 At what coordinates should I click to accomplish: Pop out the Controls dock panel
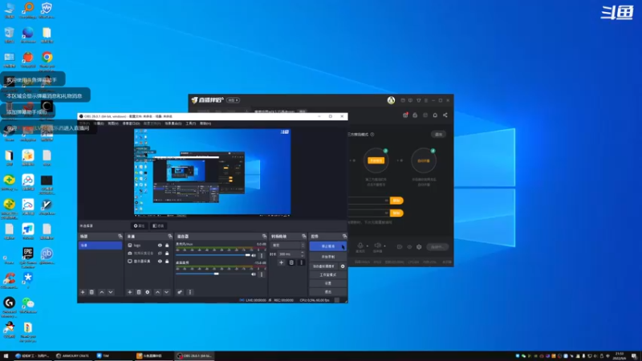(344, 236)
